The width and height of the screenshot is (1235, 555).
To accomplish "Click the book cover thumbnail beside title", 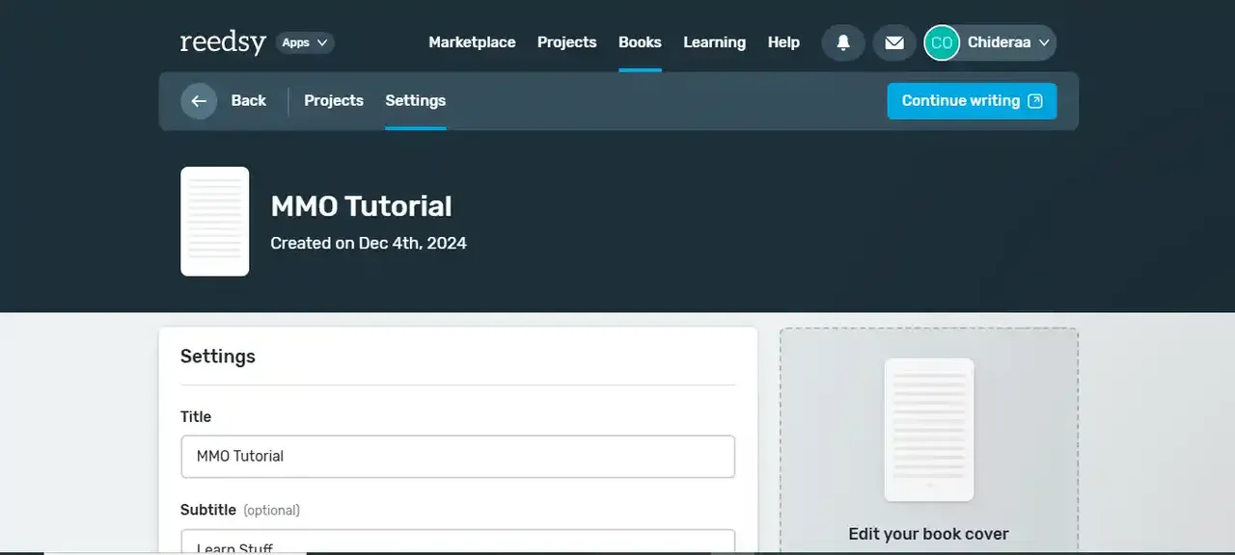I will coord(214,222).
